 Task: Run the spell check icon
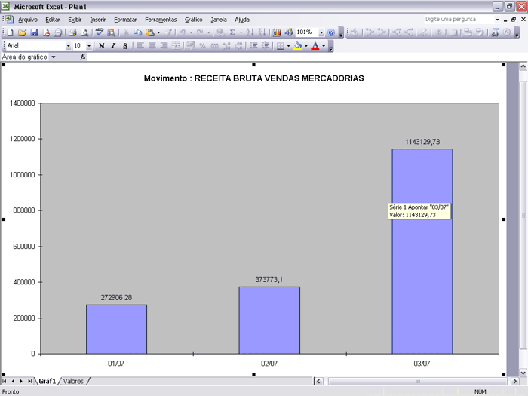coord(99,32)
